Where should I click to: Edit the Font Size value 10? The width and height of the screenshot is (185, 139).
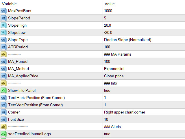click(x=106, y=120)
